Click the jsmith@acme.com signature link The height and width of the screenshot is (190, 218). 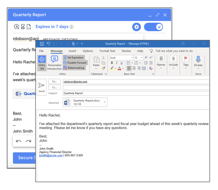click(51, 155)
